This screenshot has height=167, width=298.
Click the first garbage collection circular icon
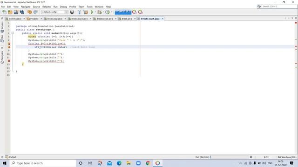pyautogui.click(x=135, y=12)
